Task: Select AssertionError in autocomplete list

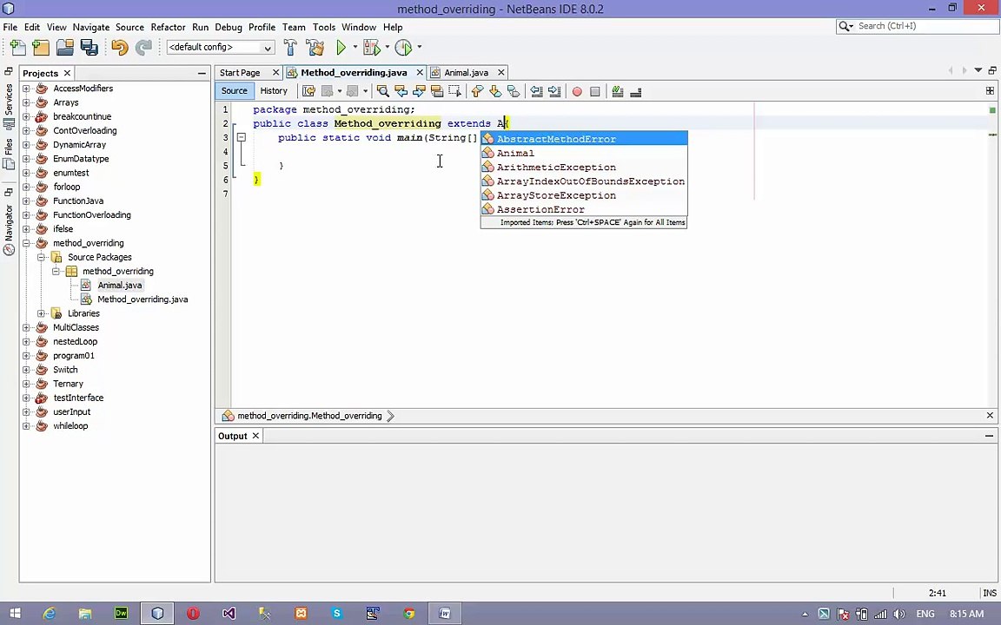Action: (x=584, y=209)
